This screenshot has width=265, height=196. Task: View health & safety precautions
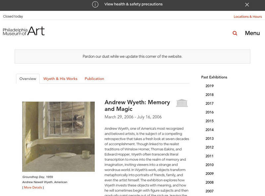click(x=133, y=4)
